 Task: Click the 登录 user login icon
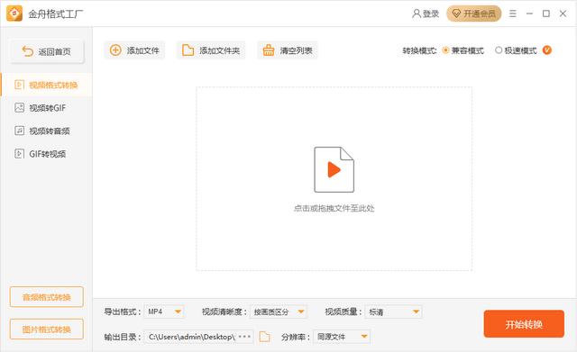(x=417, y=14)
